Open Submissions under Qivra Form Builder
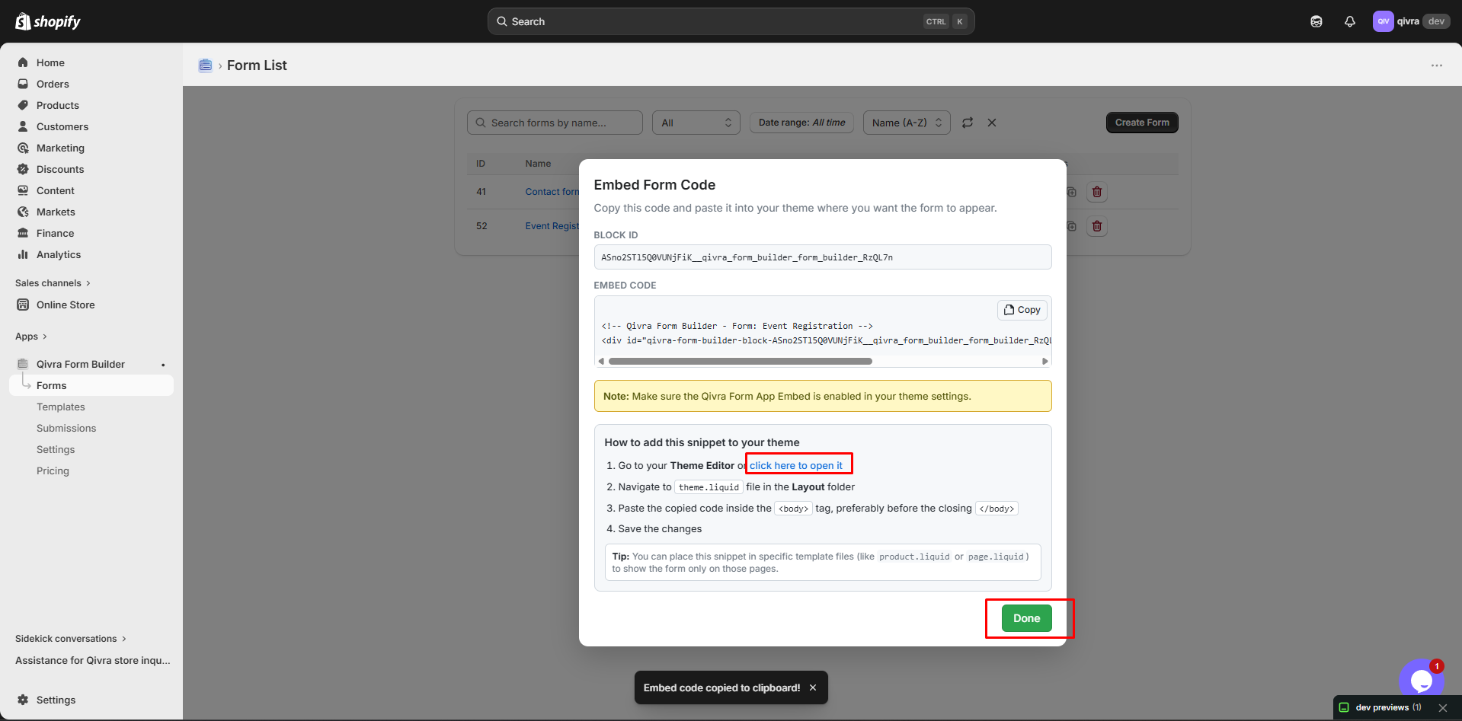The image size is (1462, 721). (x=66, y=428)
